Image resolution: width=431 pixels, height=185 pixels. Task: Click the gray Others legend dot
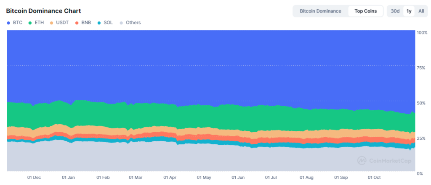121,23
